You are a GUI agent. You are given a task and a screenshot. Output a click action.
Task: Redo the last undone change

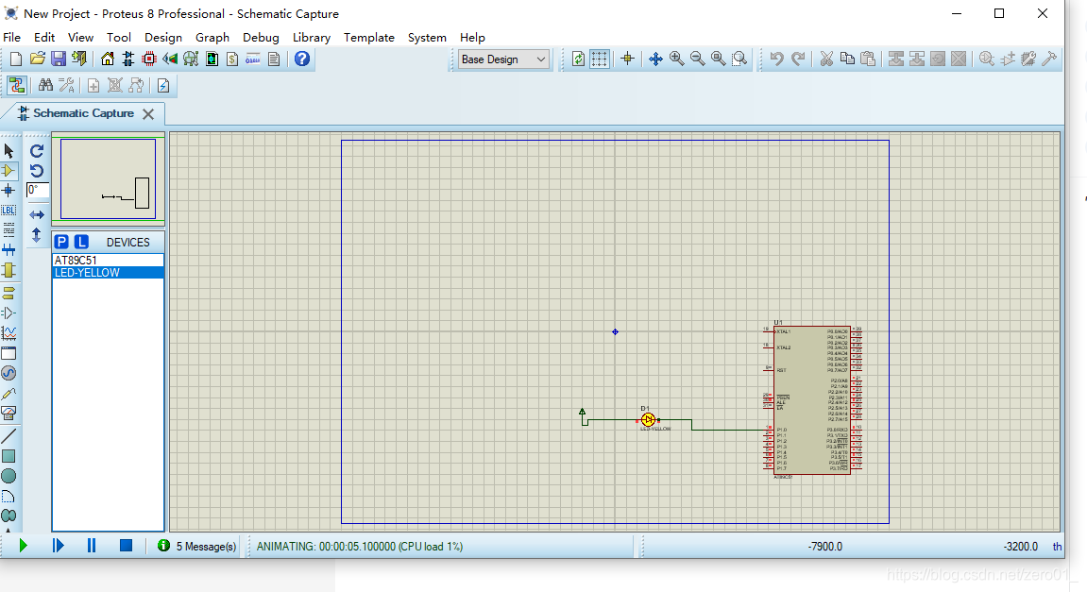pos(798,59)
